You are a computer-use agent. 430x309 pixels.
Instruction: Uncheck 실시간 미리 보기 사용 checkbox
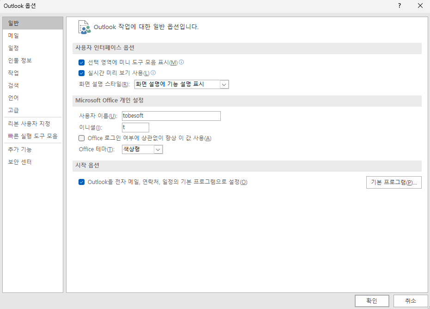tap(81, 73)
